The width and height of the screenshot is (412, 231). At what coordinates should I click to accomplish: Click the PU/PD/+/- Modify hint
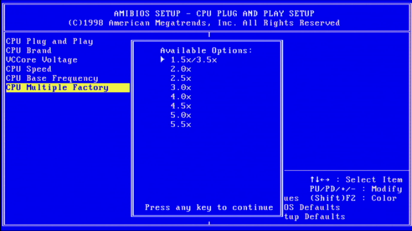pyautogui.click(x=356, y=189)
